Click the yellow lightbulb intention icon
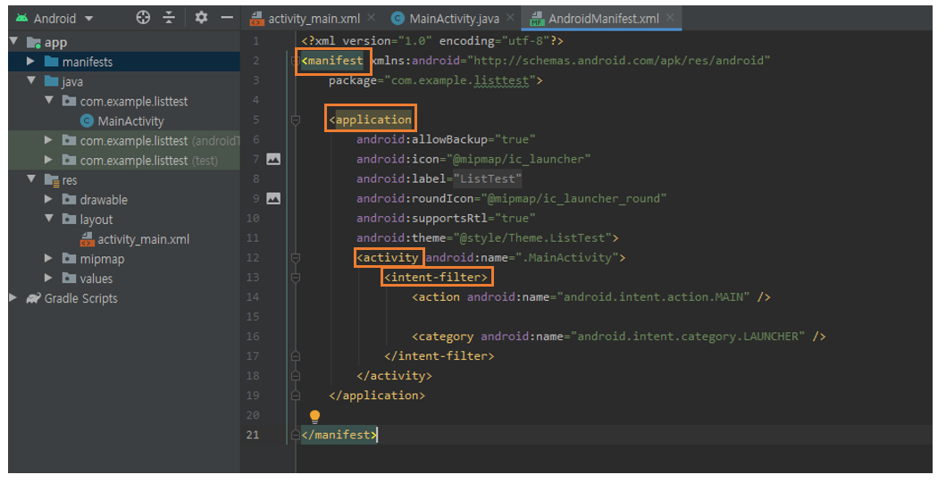This screenshot has width=946, height=483. 314,416
